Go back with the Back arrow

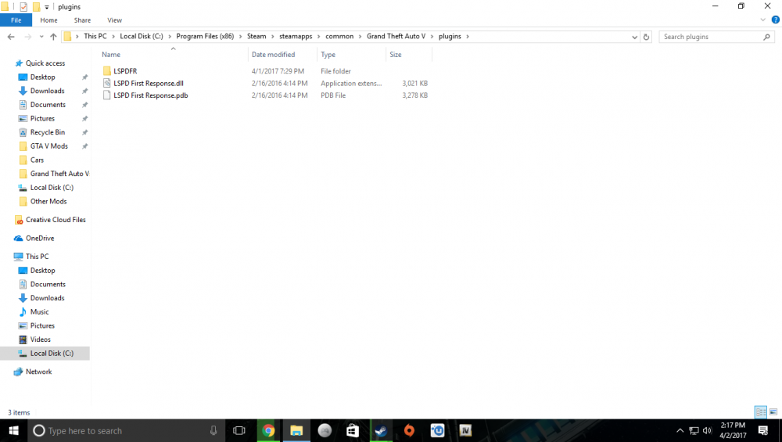point(11,37)
